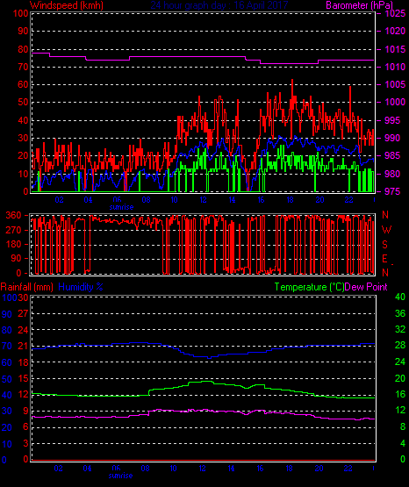Click the sunrise marker under top graph
409x487 pixels.
click(121, 207)
